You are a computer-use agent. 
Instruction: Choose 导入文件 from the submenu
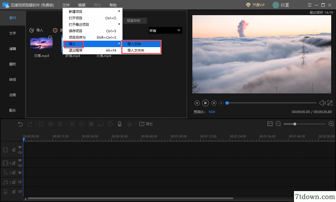(141, 44)
